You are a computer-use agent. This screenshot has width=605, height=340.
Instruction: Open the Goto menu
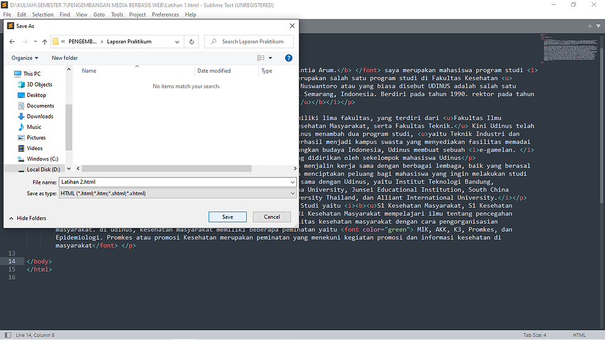tap(99, 15)
